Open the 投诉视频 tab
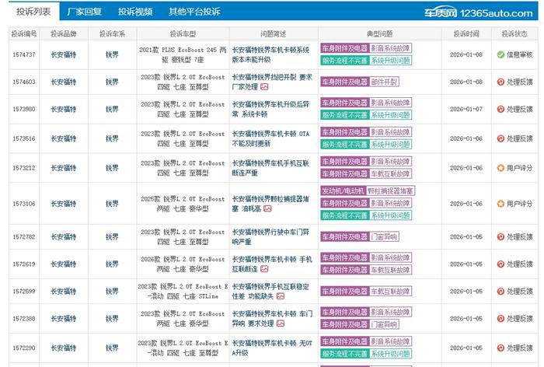This screenshot has height=367, width=544. (134, 12)
